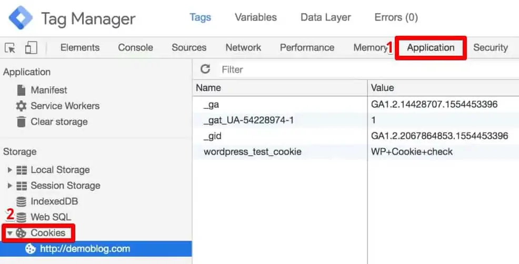Open the Tags tab in Tag Manager
This screenshot has height=264, width=519.
pos(200,17)
